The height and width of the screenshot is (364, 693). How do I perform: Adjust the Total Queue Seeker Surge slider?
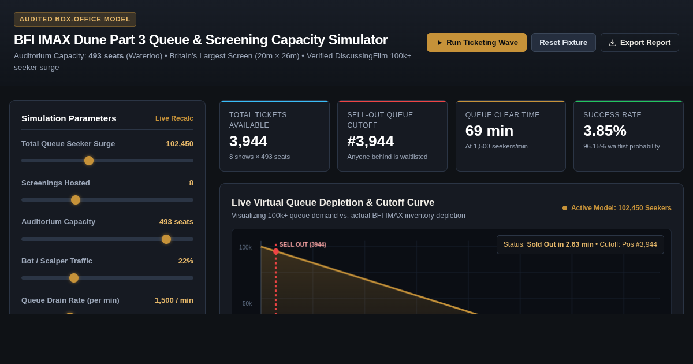107,161
